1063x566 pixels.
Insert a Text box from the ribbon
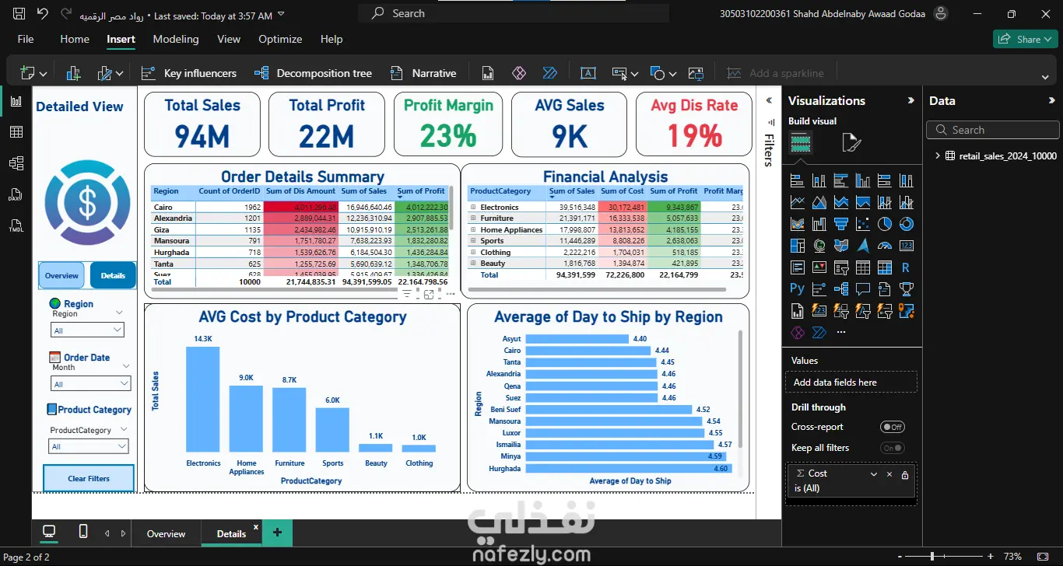(588, 73)
